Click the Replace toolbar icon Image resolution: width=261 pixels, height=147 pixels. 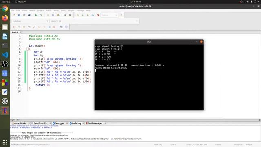pos(70,15)
